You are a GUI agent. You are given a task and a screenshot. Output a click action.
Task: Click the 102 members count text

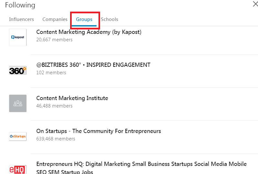coord(51,73)
